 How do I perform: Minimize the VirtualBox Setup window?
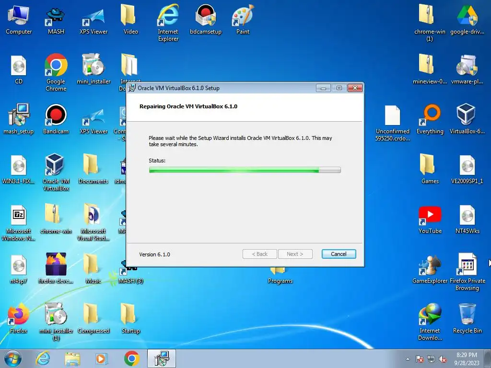(x=323, y=88)
